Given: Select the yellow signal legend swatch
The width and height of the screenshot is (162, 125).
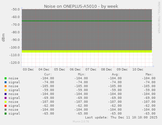Looking at the screenshot, I should (x=6, y=90).
